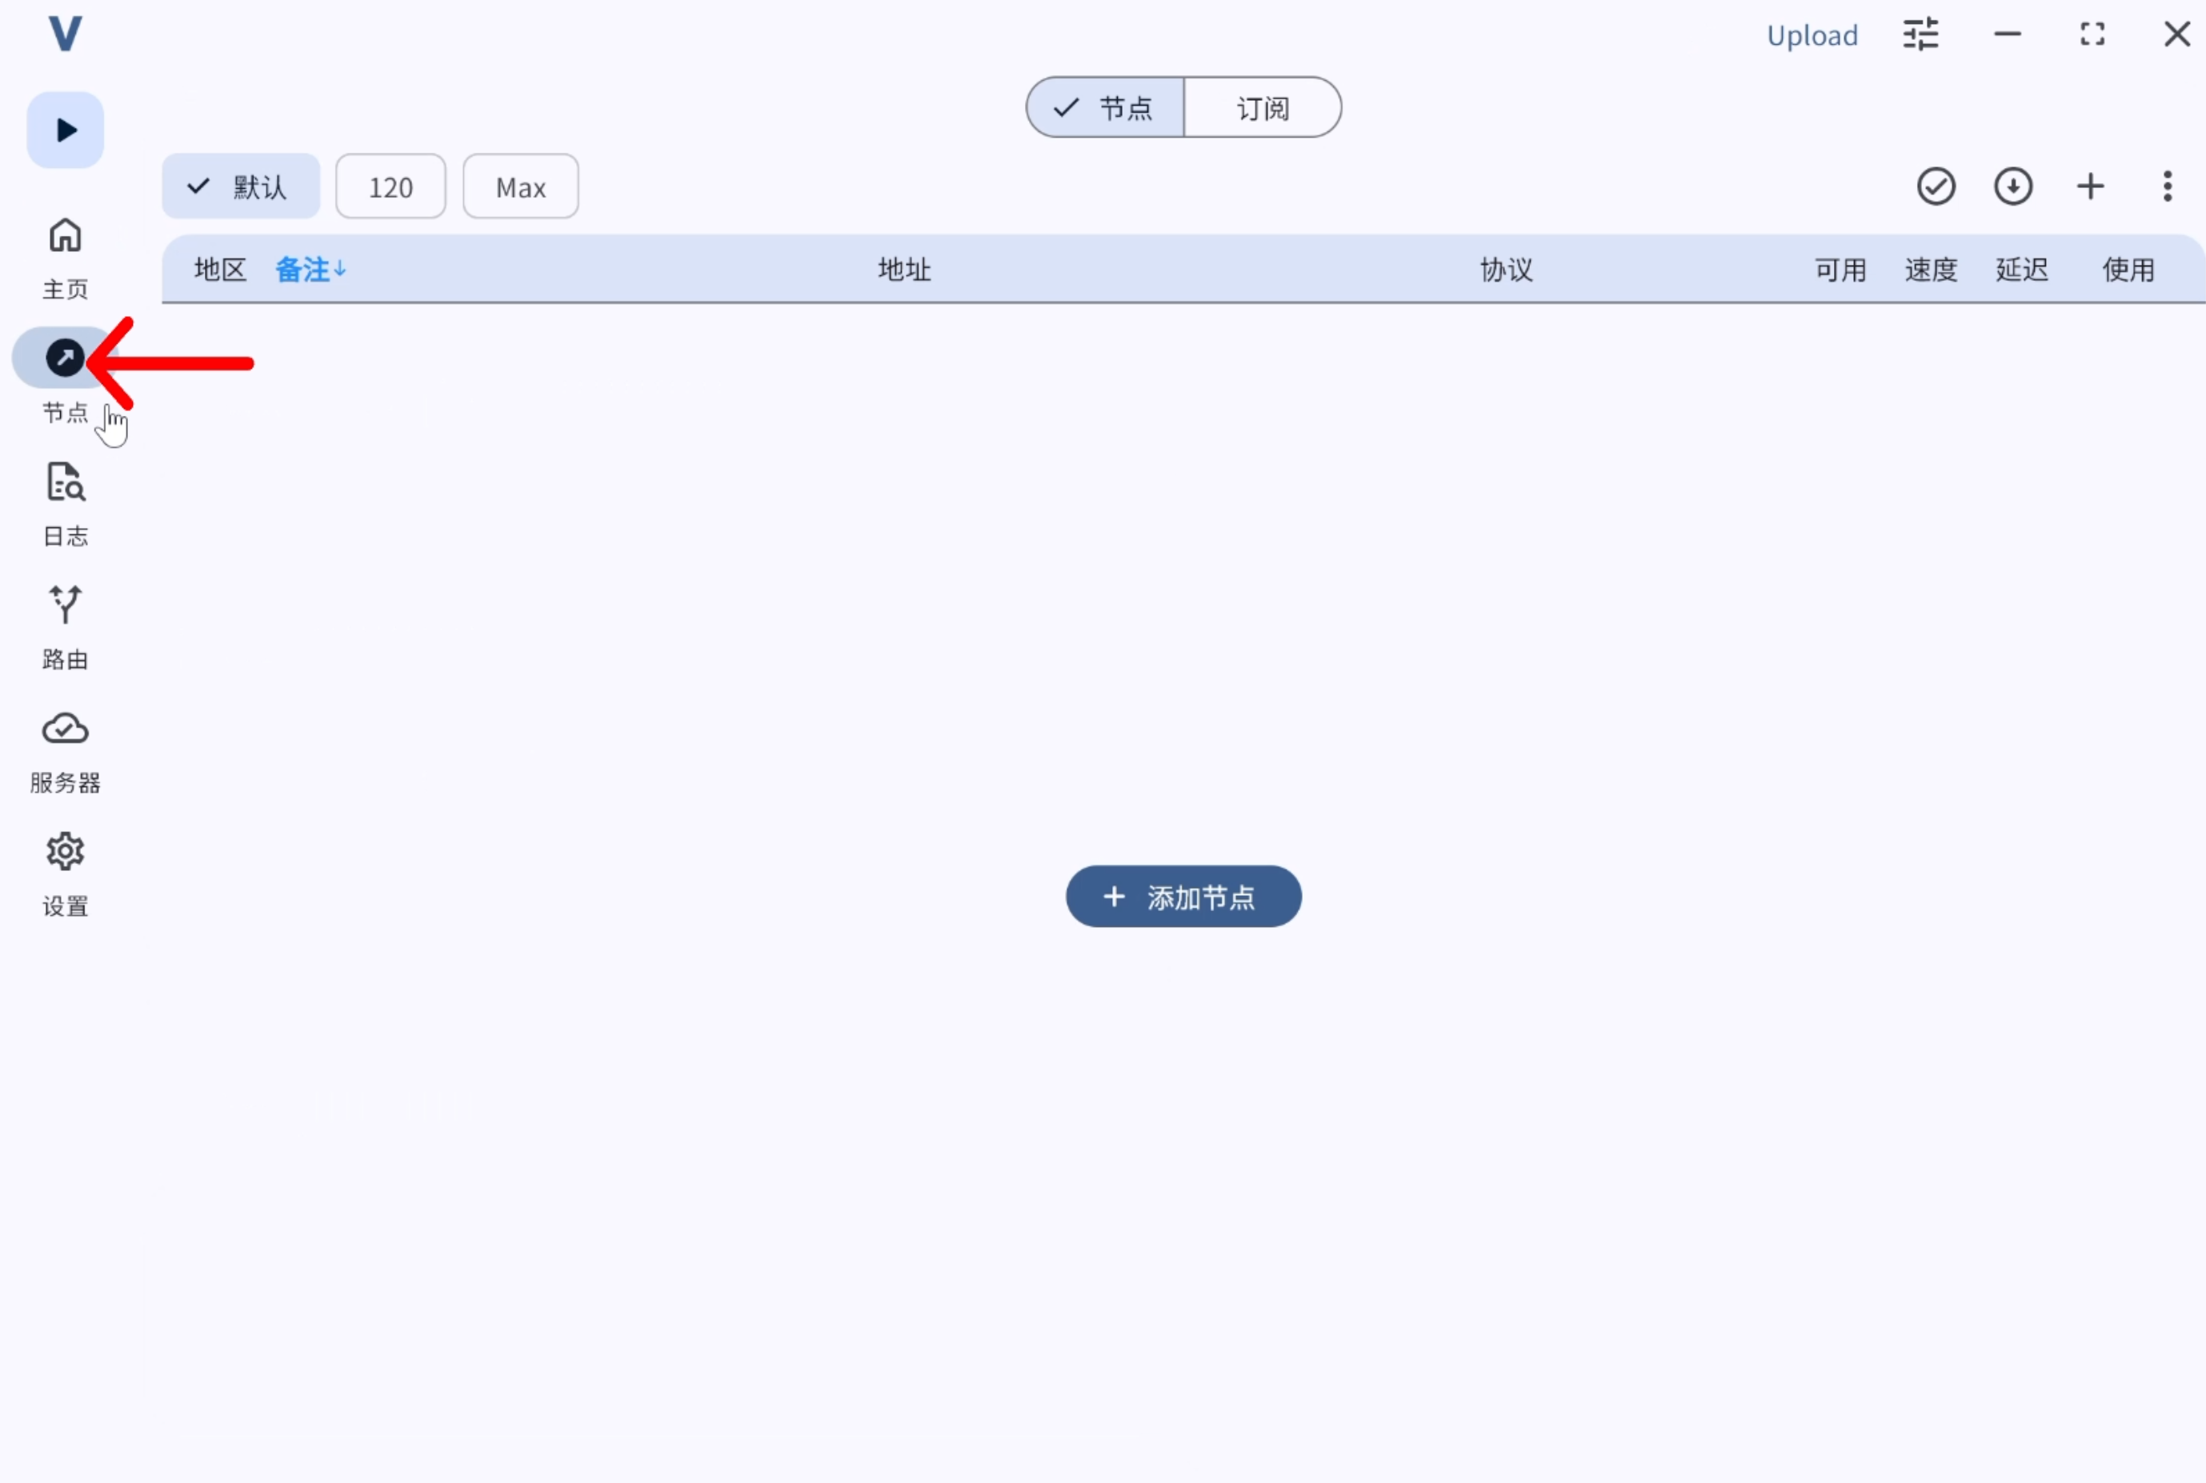Switch to the 订阅 subscription tab

tap(1262, 108)
